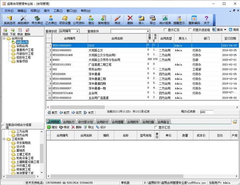This screenshot has height=185, width=240.
Task: Open 提醒显示 reminder icon
Action: 179,20
